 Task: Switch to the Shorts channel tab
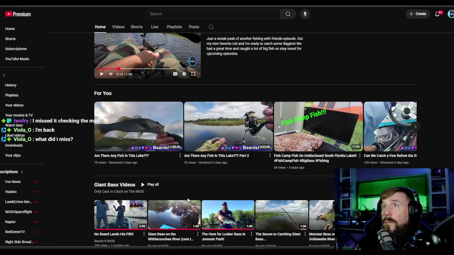(x=137, y=27)
